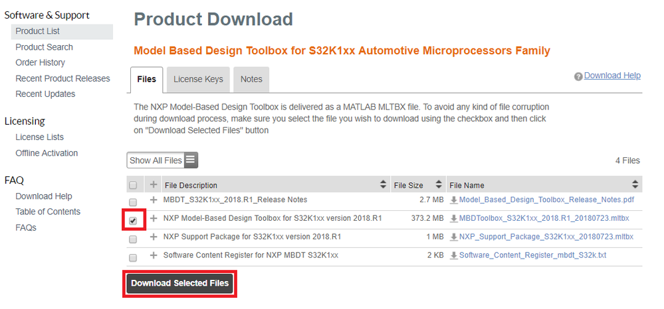The width and height of the screenshot is (664, 309).
Task: Sort by File Name using sort arrows
Action: (635, 184)
